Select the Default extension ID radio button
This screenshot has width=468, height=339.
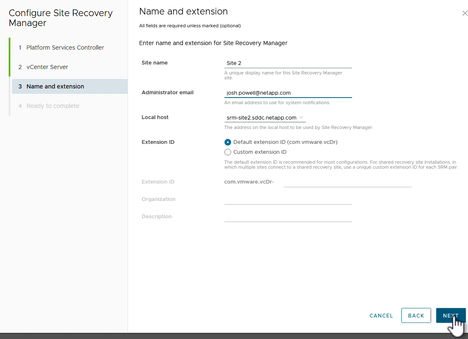228,142
